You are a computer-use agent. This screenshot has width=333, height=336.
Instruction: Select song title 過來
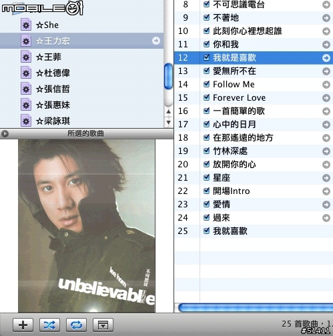tap(222, 217)
